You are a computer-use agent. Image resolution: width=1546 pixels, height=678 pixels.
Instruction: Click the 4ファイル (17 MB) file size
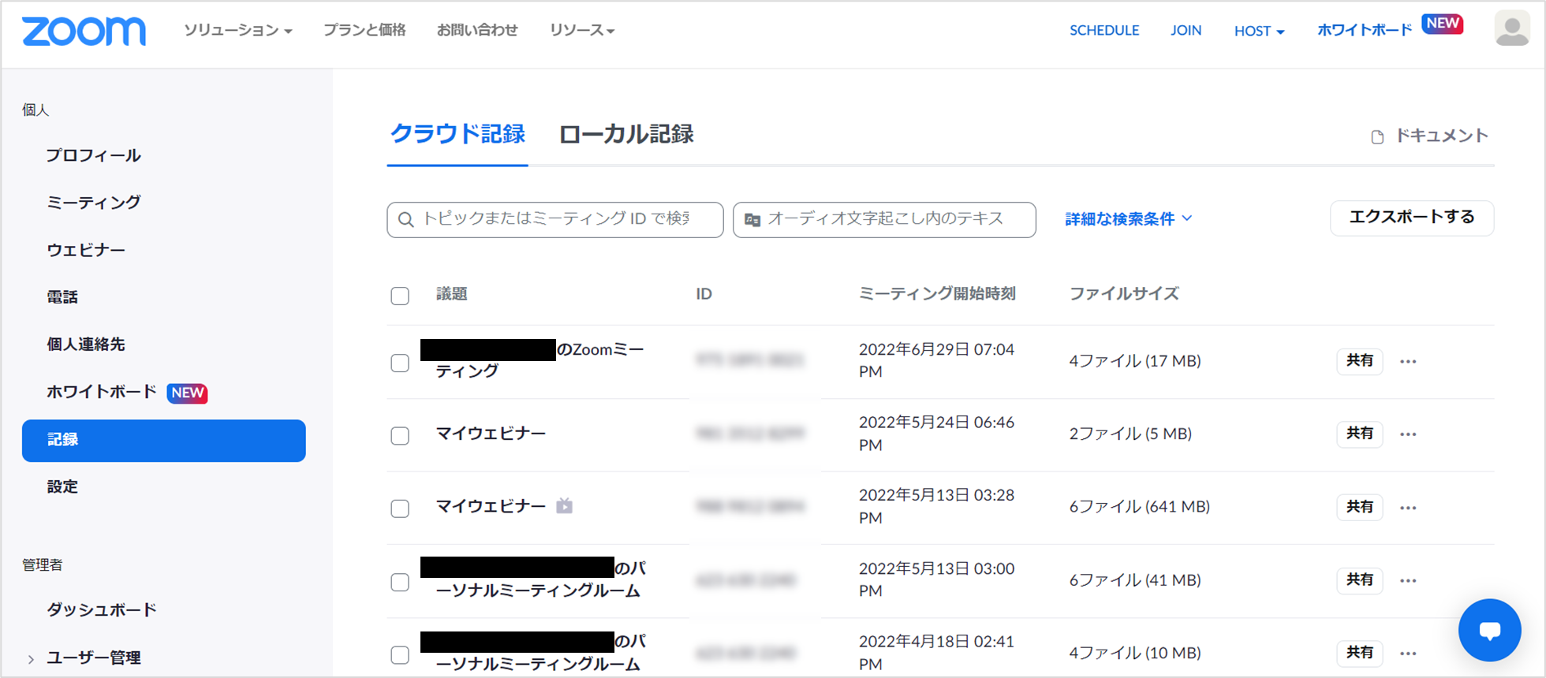click(x=1135, y=361)
